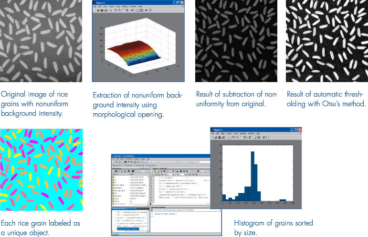Click Hide Plot Tools icon in Figure 2
This screenshot has width=368, height=237.
coord(264,138)
